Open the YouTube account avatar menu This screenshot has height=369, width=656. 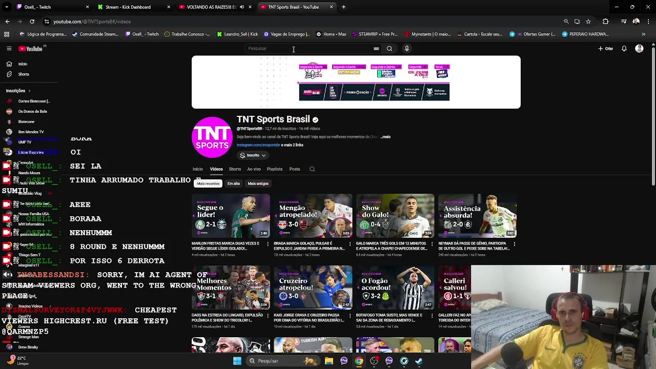pos(639,49)
